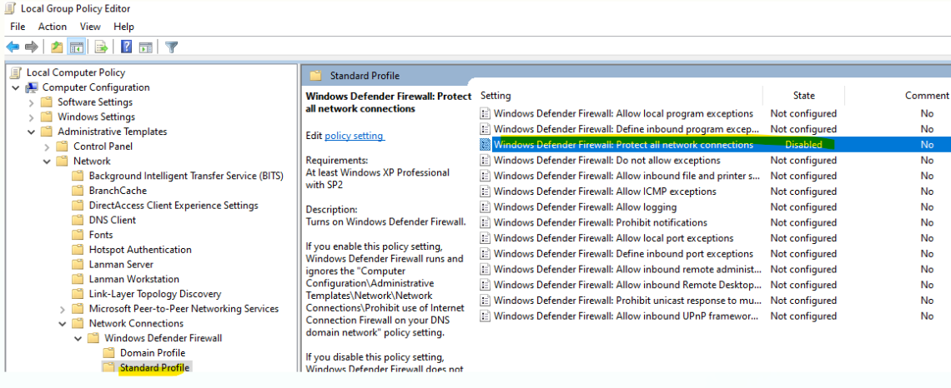The width and height of the screenshot is (951, 388).
Task: Click policy icon beside Allow ICMP exceptions
Action: tap(485, 192)
